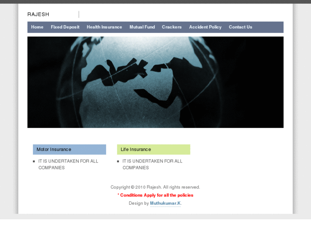Go to Fixed Deposit page
Screen dimensions: 311x233
(x=65, y=27)
